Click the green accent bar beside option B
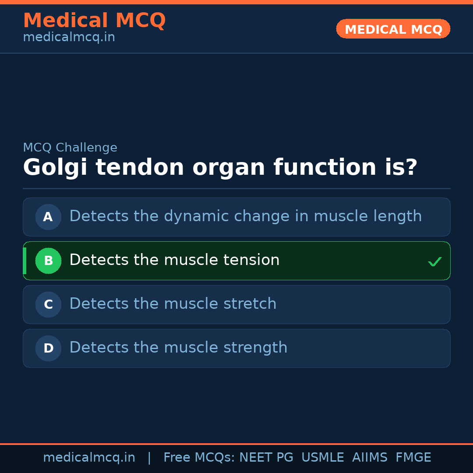The height and width of the screenshot is (473, 473). (x=24, y=261)
